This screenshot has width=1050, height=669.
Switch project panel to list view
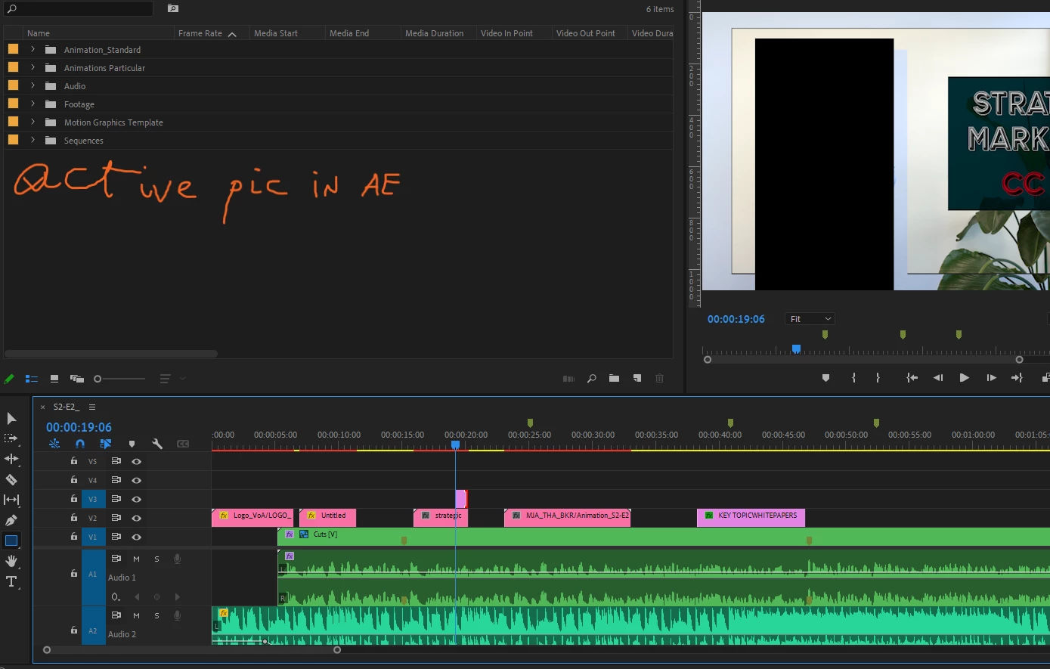click(x=32, y=379)
